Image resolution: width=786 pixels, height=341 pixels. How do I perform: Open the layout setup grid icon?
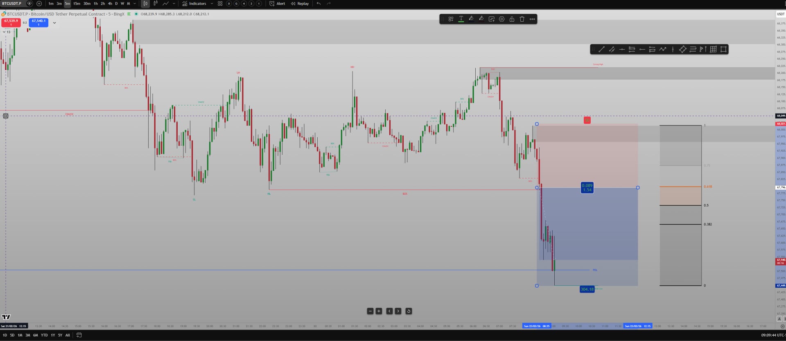point(220,4)
